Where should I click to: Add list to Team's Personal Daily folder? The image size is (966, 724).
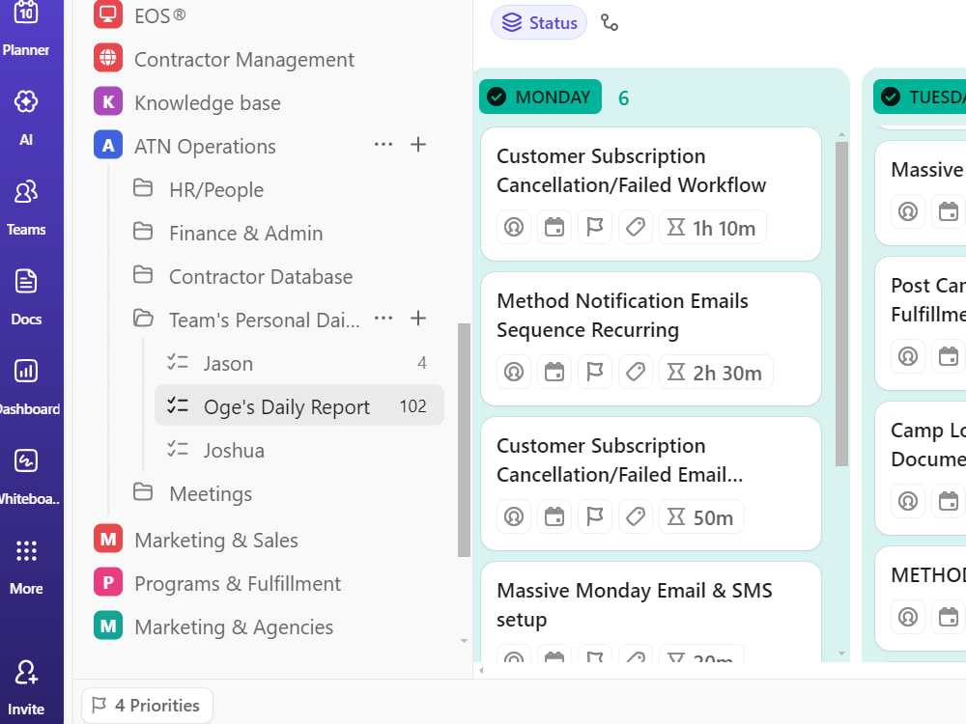coord(418,319)
